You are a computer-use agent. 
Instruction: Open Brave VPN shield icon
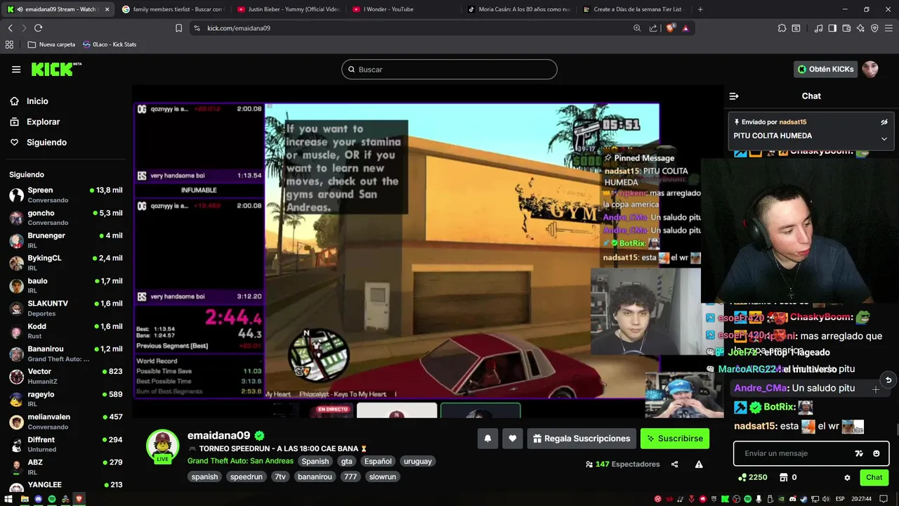point(874,28)
